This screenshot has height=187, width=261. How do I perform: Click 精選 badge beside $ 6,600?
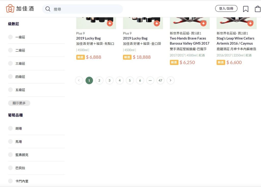coord(221,62)
